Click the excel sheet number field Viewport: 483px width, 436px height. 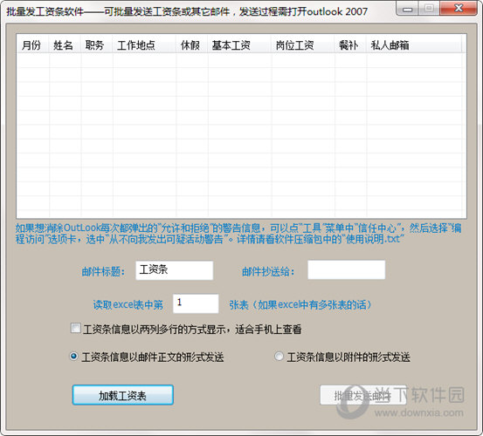pyautogui.click(x=196, y=303)
